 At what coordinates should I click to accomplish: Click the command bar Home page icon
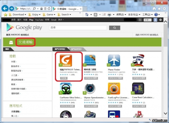coord(87,15)
